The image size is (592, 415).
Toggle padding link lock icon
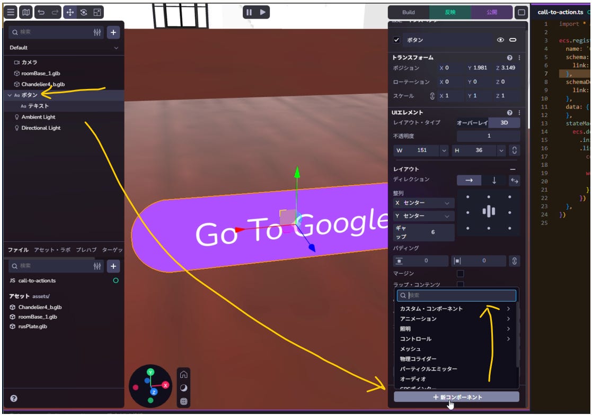tap(514, 261)
